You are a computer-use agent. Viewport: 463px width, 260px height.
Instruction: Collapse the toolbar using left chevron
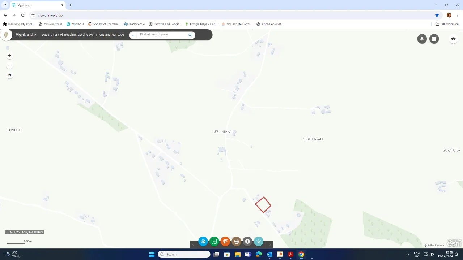[193, 244]
